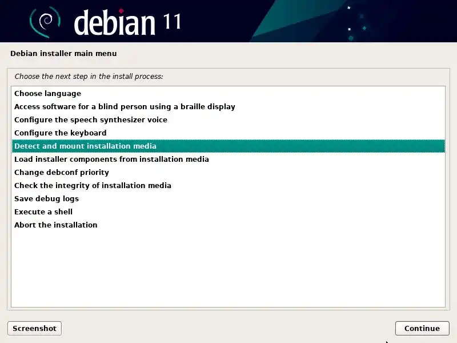Viewport: 457px width, 343px height.
Task: Click the Screenshot button
Action: (34, 328)
